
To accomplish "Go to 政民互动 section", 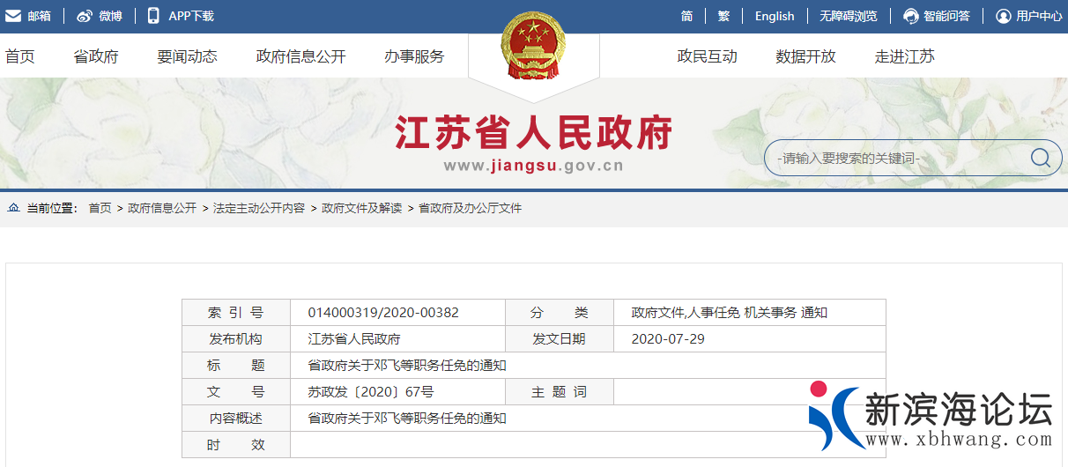I will tap(707, 56).
